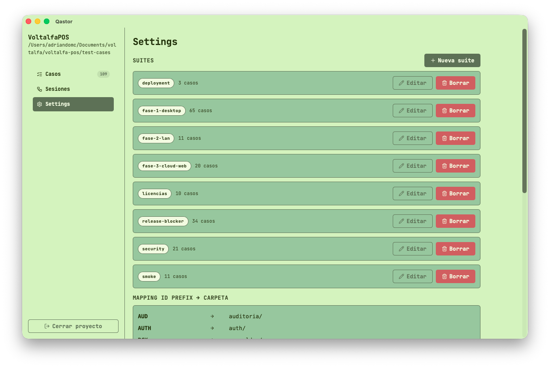Viewport: 550px width, 368px height.
Task: Click the 109 count badge
Action: coord(104,74)
